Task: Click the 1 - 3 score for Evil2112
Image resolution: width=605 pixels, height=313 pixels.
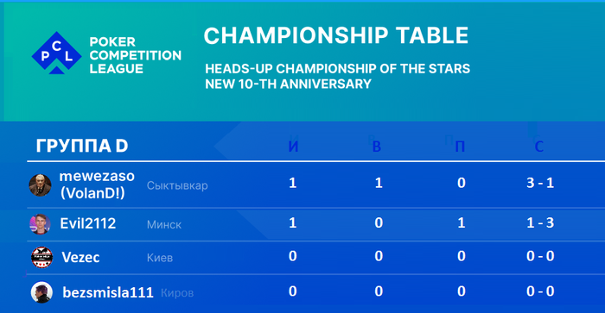Action: click(540, 222)
